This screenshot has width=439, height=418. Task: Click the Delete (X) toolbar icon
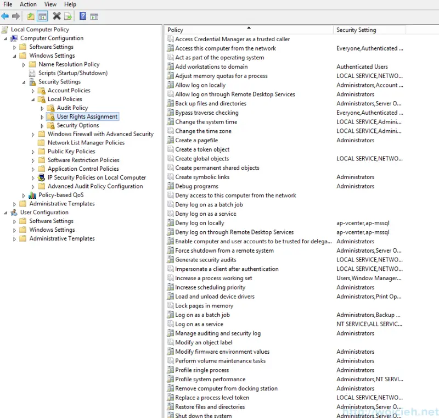coord(57,16)
